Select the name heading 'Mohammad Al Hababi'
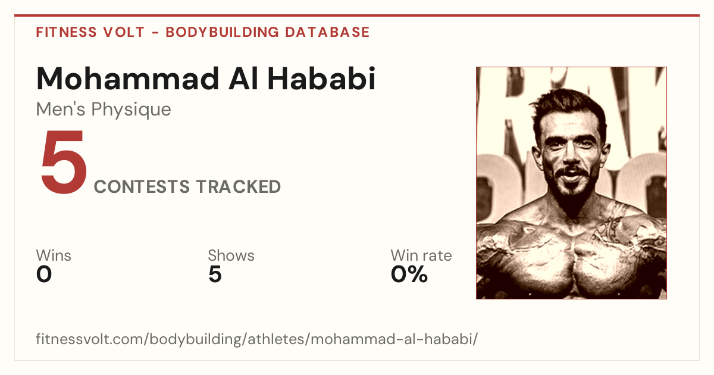 pyautogui.click(x=206, y=78)
